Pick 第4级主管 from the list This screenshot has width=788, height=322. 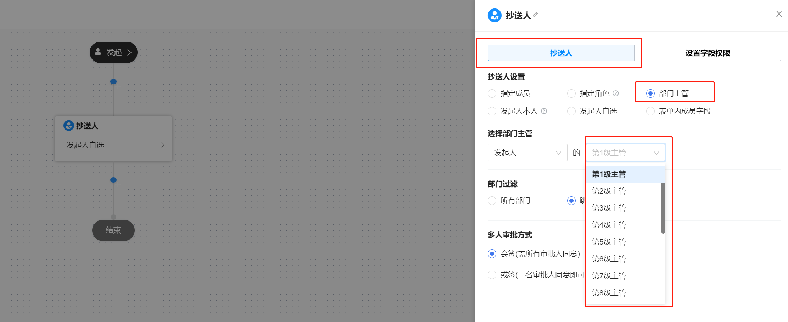click(x=624, y=225)
